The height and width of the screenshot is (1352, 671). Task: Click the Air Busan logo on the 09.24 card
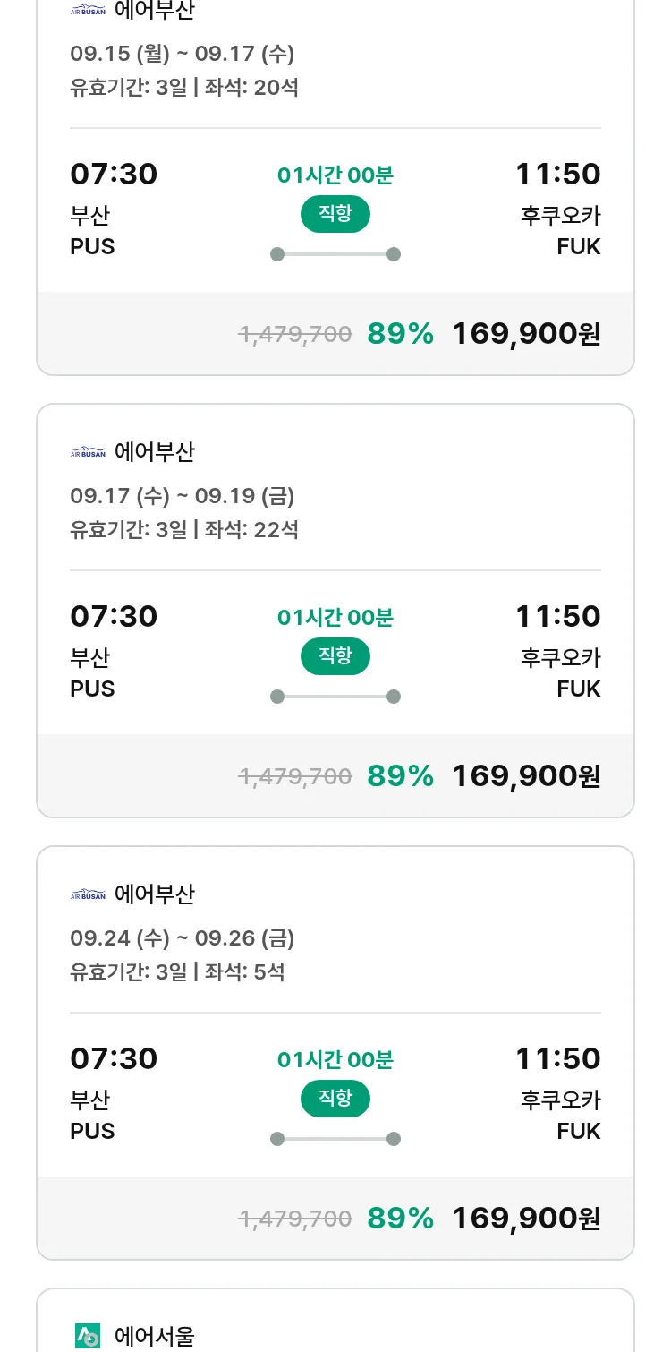[88, 895]
